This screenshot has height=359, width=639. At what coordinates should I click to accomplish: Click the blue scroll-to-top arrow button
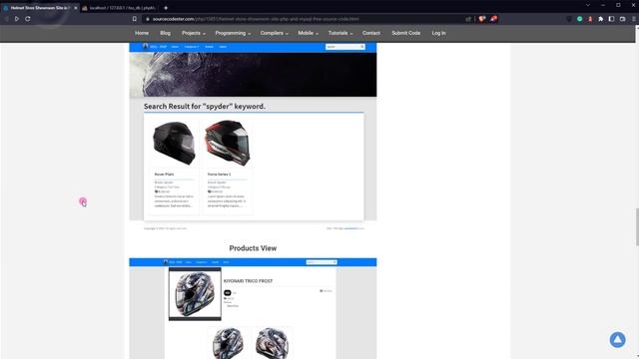coord(617,339)
